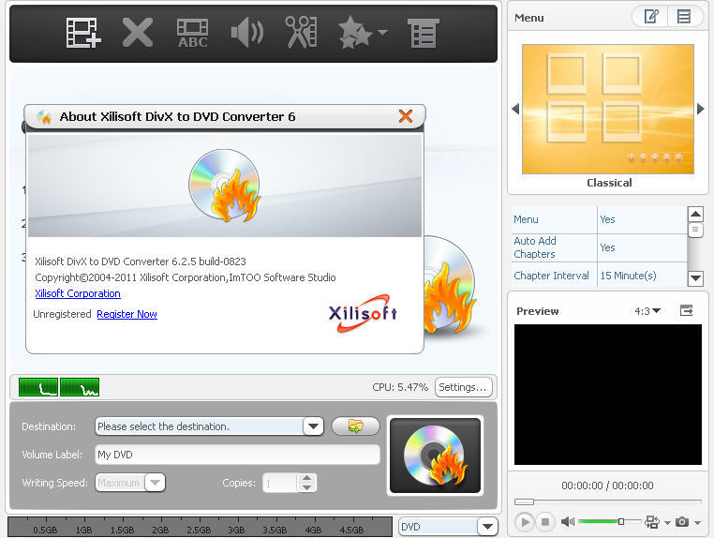Open the snapshot dropdown arrow

pyautogui.click(x=698, y=523)
